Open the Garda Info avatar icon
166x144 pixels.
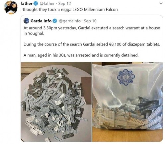(26, 21)
